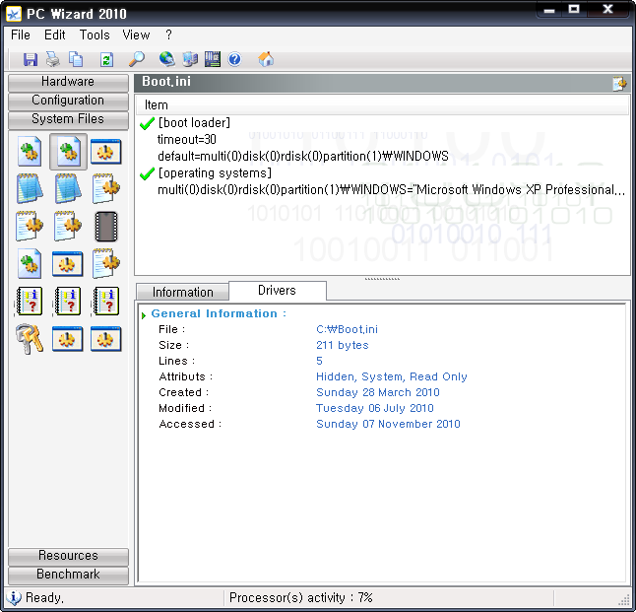
Task: Click the Sunday 28 March 2010 created date
Action: pyautogui.click(x=378, y=392)
